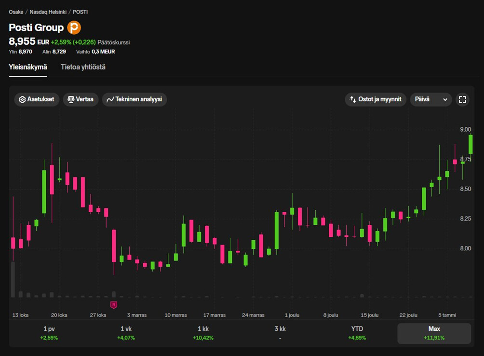
Task: Click the orange Posti Group logo icon
Action: [x=74, y=27]
